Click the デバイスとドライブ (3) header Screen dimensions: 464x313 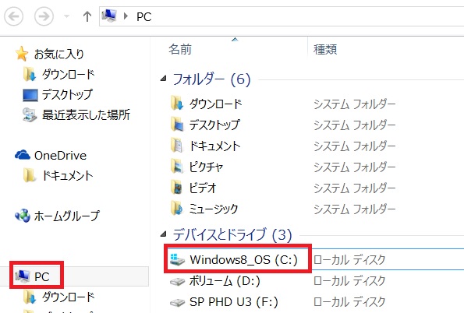(x=232, y=235)
